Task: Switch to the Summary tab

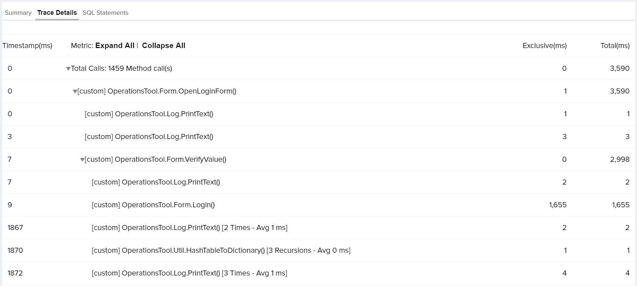Action: click(18, 13)
